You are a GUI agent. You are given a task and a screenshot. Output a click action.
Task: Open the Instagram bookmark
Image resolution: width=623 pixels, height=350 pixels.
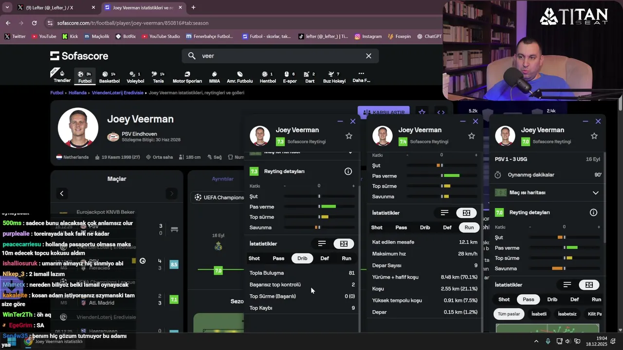pos(368,36)
